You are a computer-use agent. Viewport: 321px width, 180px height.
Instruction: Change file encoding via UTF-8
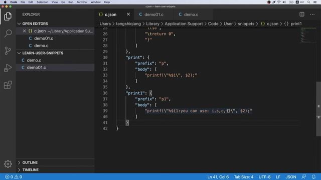[x=264, y=176]
